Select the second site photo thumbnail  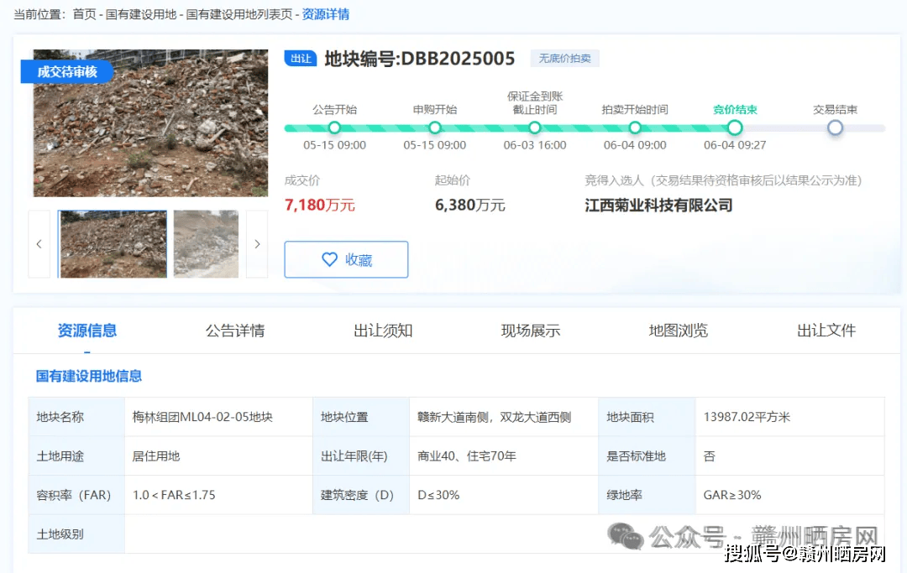[206, 244]
